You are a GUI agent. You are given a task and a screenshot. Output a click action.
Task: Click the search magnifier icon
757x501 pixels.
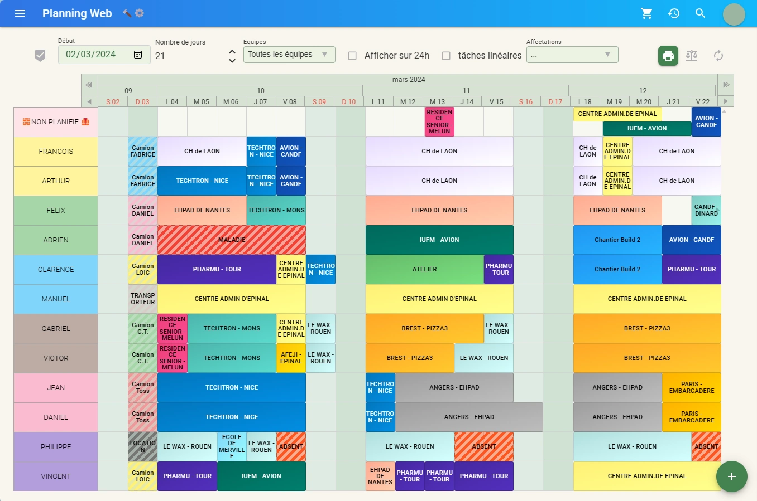pos(701,13)
